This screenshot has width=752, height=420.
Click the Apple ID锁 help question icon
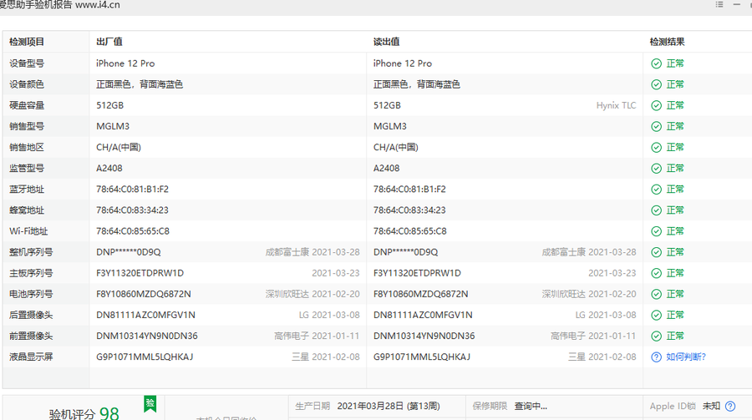[730, 406]
